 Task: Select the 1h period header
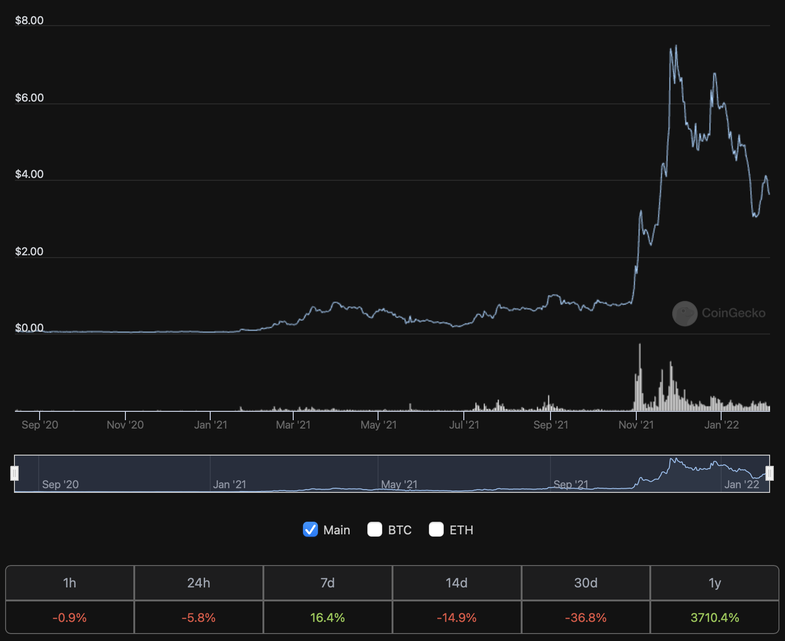(x=70, y=583)
